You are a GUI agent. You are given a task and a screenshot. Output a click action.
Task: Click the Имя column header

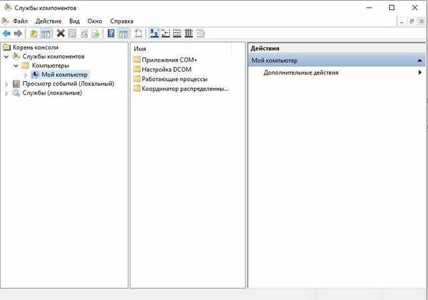pos(181,49)
